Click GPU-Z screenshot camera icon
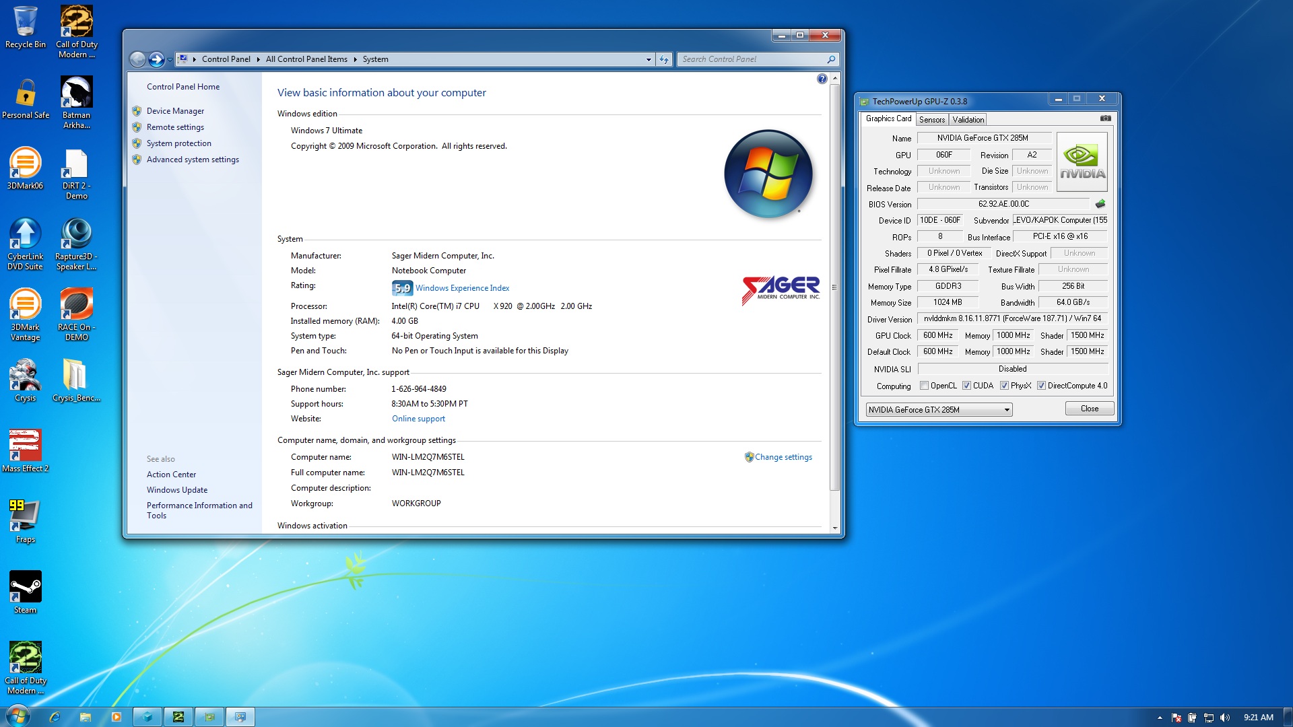The height and width of the screenshot is (727, 1293). click(x=1106, y=118)
